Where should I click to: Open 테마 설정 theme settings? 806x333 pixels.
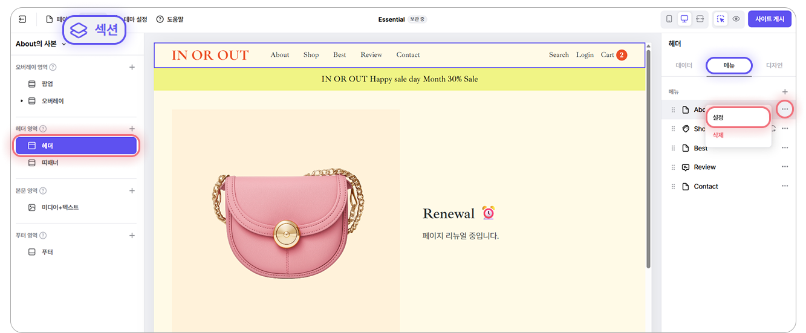(136, 19)
